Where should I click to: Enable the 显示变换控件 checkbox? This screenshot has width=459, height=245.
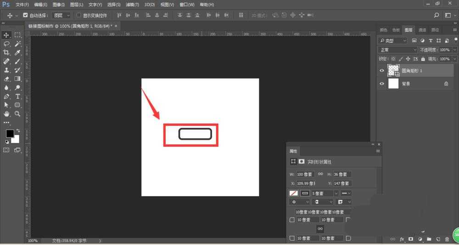78,15
